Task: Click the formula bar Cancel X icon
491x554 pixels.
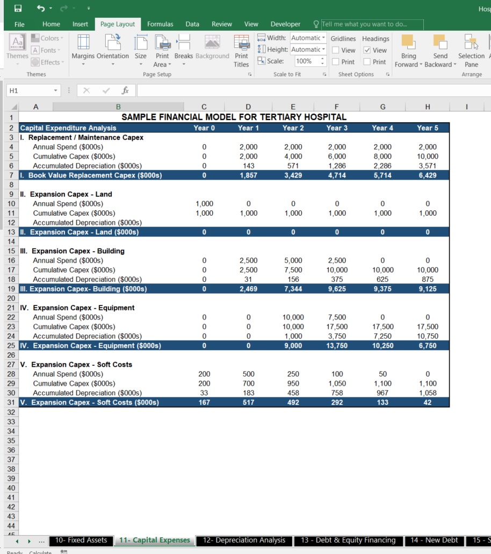Action: pyautogui.click(x=86, y=91)
